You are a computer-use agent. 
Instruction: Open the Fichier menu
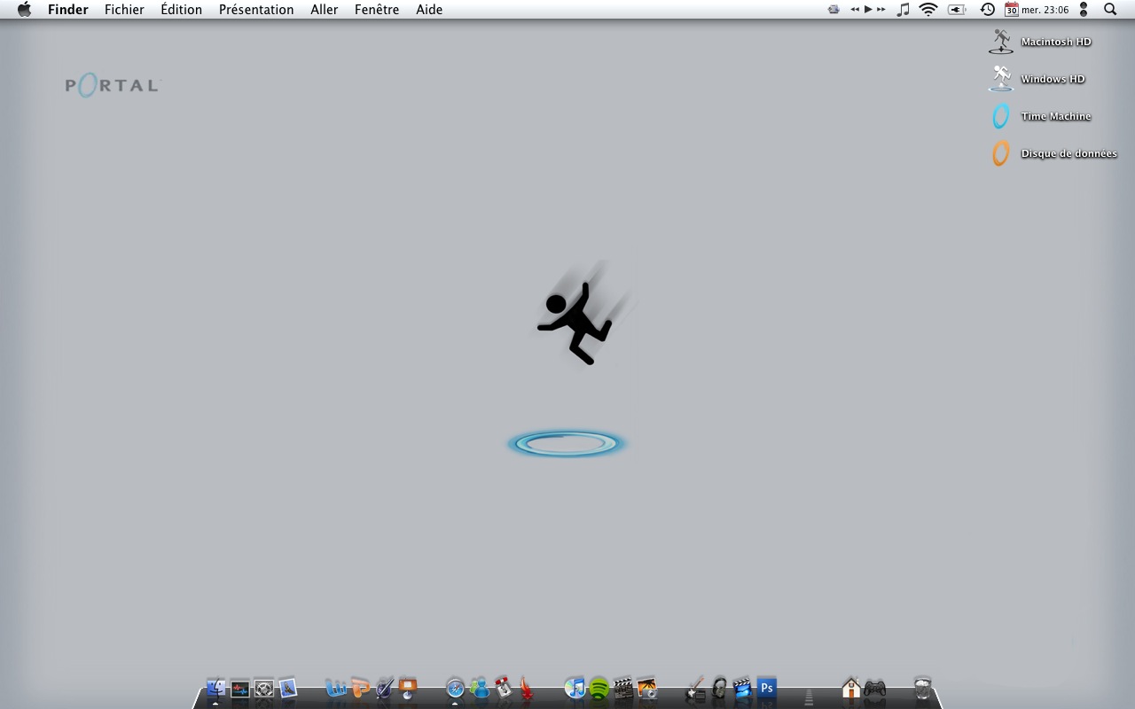coord(124,10)
